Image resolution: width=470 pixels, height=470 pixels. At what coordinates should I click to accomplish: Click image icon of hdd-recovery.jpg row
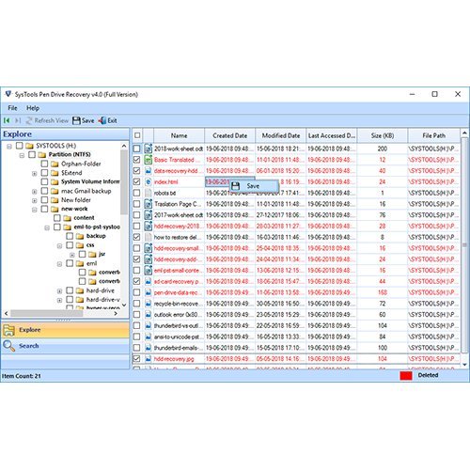click(148, 359)
